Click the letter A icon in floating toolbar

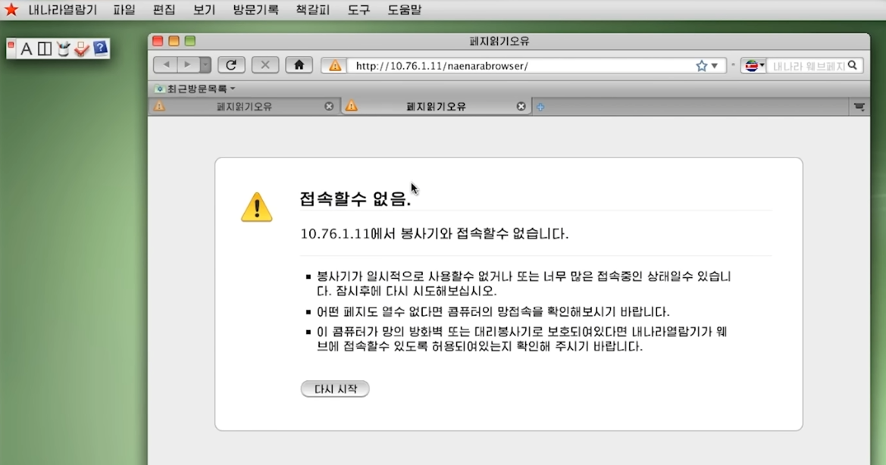[x=27, y=49]
